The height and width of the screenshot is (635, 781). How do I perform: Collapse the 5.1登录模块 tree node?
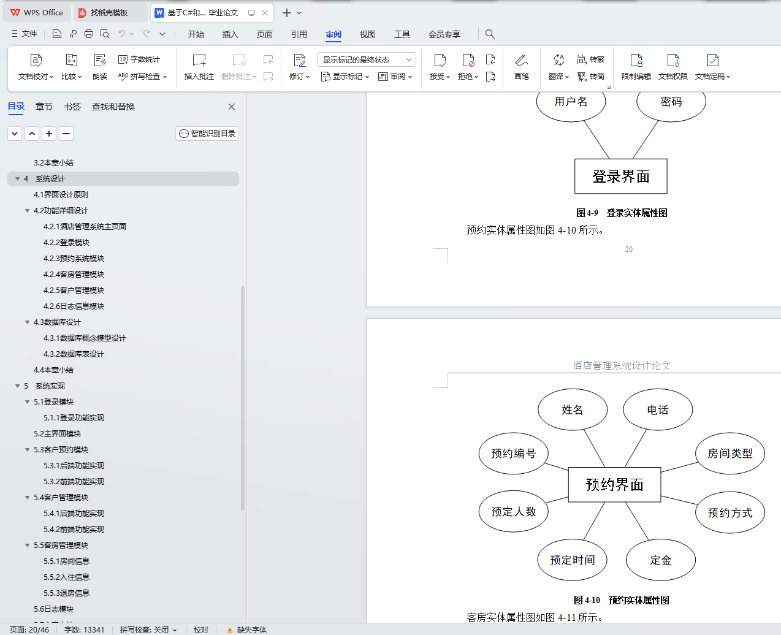pos(27,402)
